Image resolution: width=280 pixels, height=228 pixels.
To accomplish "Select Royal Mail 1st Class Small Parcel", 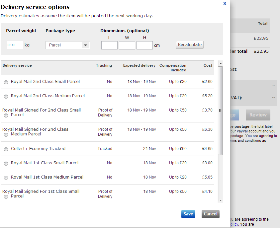I will (x=6, y=164).
